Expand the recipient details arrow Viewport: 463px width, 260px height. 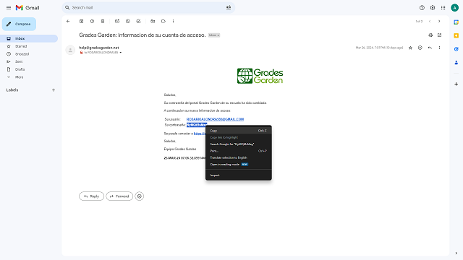click(x=121, y=53)
